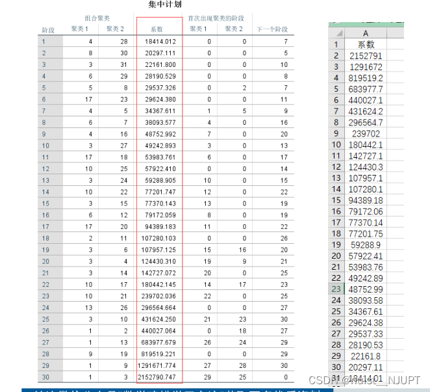Select coefficient 29624.380 in stage 6
This screenshot has height=392, width=430.
click(160, 99)
